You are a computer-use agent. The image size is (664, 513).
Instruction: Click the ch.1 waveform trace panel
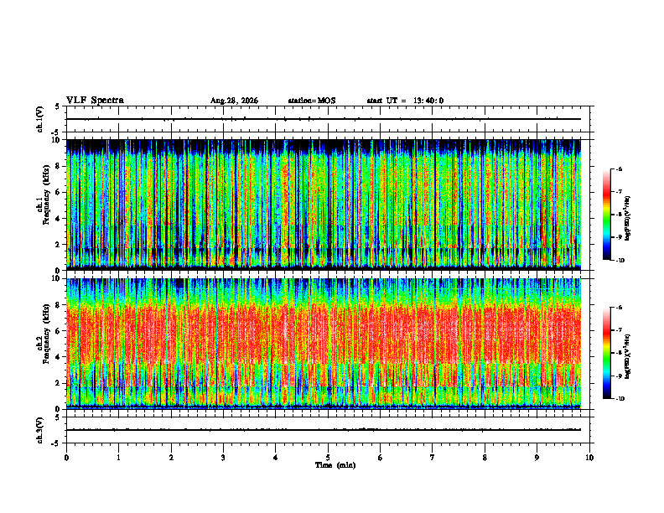pos(328,119)
